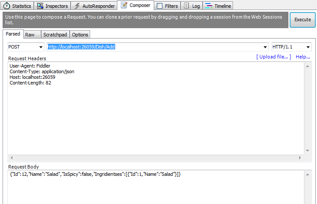
Task: Click the Log document icon
Action: click(x=187, y=6)
